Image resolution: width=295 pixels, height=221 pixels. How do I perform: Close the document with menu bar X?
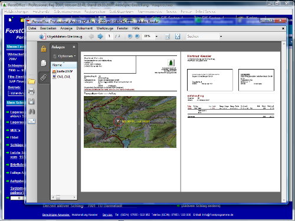pyautogui.click(x=283, y=28)
